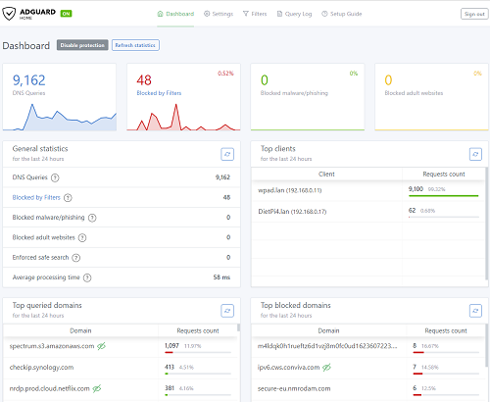Viewport: 490px width, 402px height.
Task: Show help for Blocked adult websites row
Action: pyautogui.click(x=82, y=237)
